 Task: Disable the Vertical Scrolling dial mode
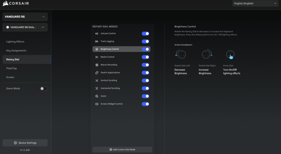pyautogui.click(x=145, y=81)
